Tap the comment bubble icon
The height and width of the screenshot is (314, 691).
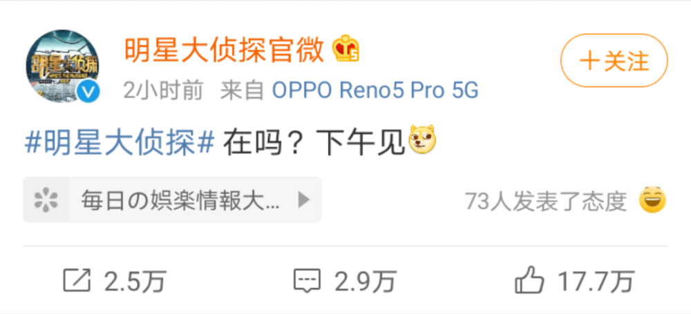[x=307, y=281]
